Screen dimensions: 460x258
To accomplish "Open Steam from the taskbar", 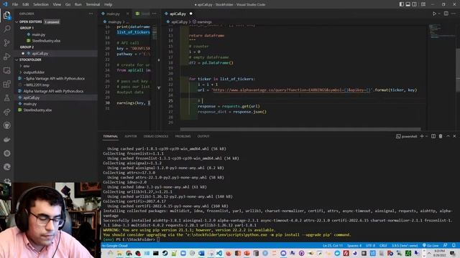I will [165, 253].
